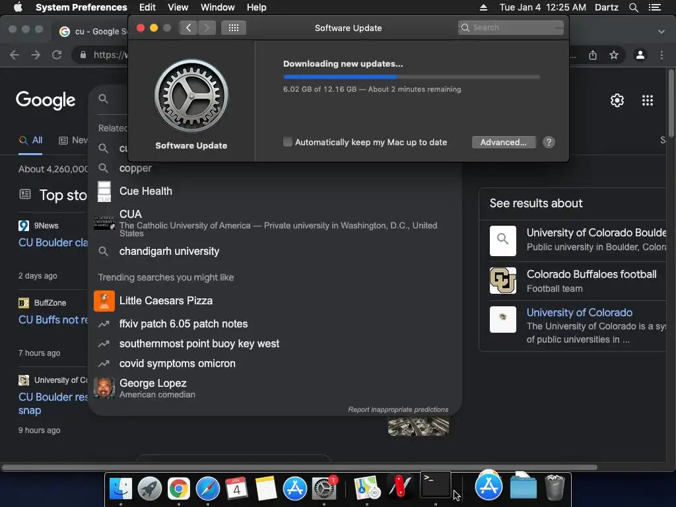Open Chrome profile avatar icon
Screen dimensions: 676x507
pyautogui.click(x=640, y=55)
